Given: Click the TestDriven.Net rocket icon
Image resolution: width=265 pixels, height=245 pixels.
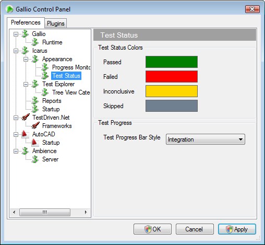Looking at the screenshot, I should pyautogui.click(x=26, y=118).
